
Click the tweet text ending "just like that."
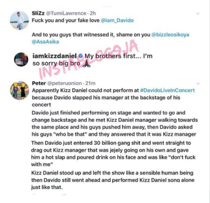(113, 180)
